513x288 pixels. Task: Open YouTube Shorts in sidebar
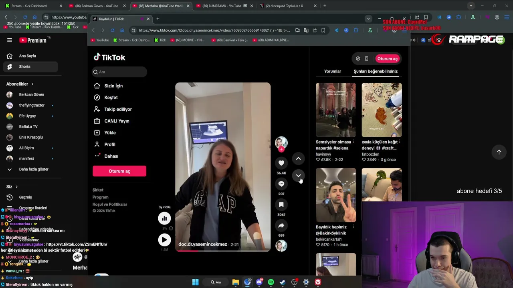tap(30, 67)
